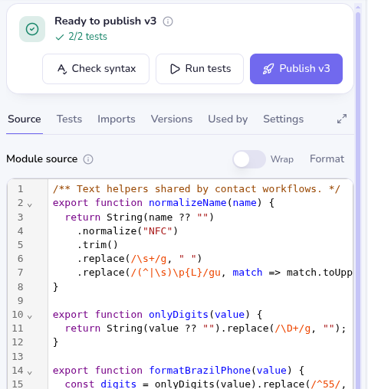Open the Imports tab

click(117, 119)
